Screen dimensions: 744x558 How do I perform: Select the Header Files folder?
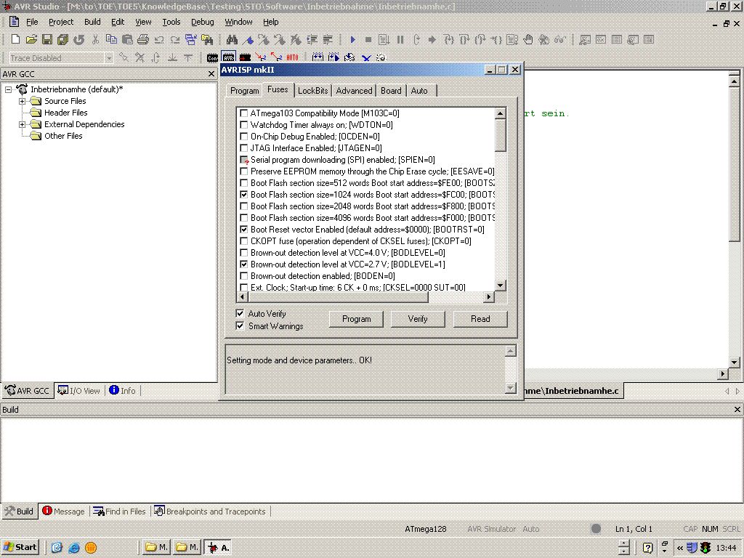65,113
